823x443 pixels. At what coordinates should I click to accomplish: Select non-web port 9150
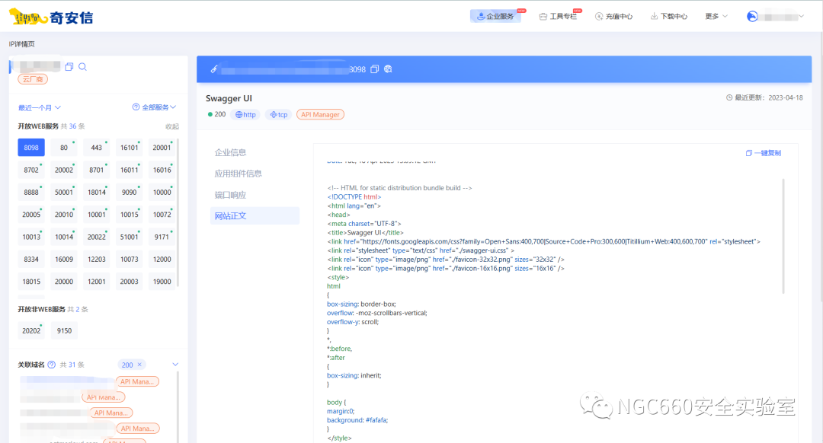click(64, 330)
